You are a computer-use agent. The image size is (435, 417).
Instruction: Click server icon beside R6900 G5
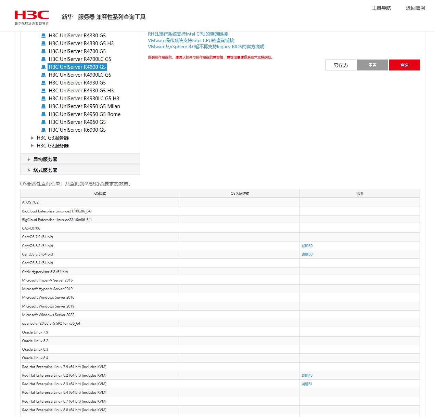(43, 130)
